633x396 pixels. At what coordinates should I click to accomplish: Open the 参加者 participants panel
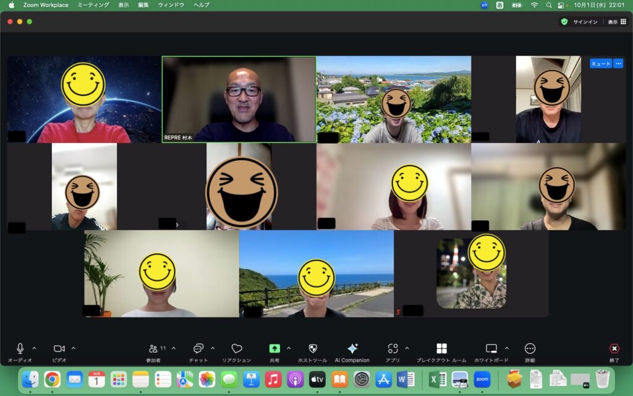click(153, 349)
